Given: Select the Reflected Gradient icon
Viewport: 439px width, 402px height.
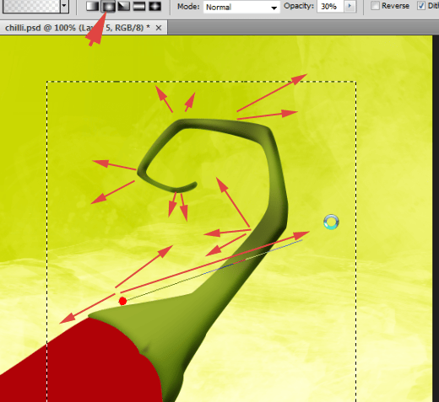Looking at the screenshot, I should tap(139, 6).
